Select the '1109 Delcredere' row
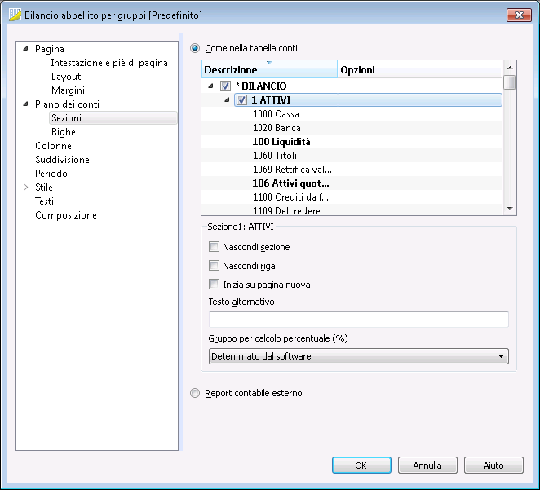The width and height of the screenshot is (540, 490). click(352, 210)
